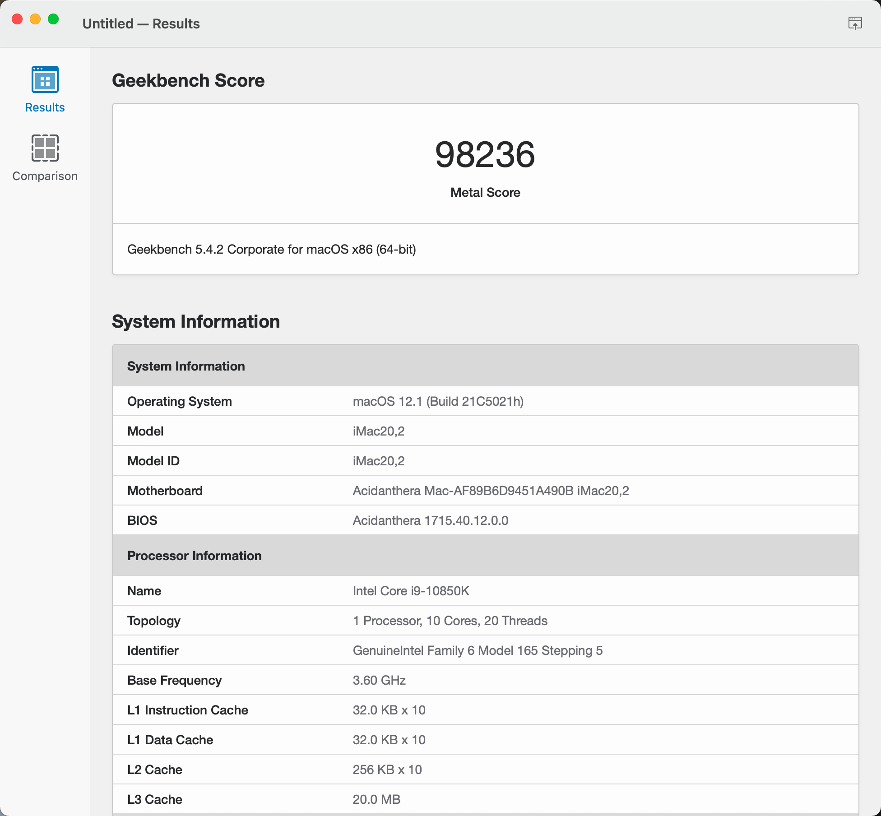Click the Motherboard Acidanthera value
Viewport: 881px width, 816px height.
tap(491, 491)
